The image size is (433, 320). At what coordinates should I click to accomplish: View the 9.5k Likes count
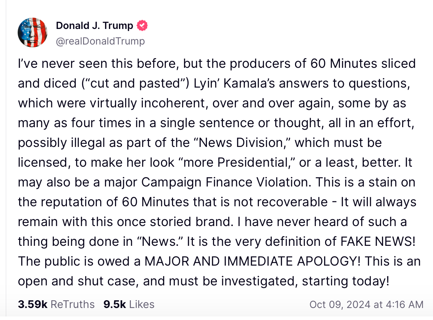tap(115, 304)
